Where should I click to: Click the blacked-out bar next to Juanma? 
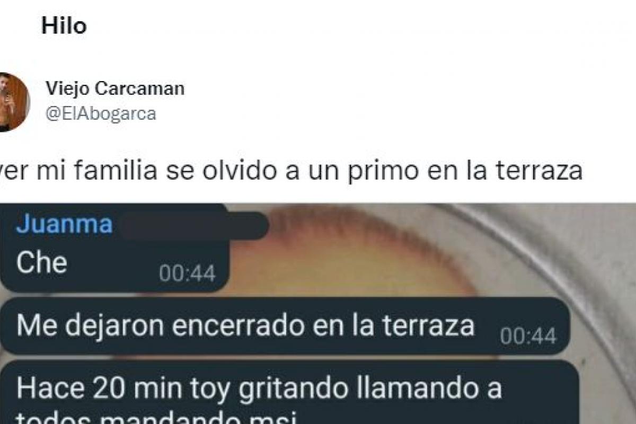[193, 226]
